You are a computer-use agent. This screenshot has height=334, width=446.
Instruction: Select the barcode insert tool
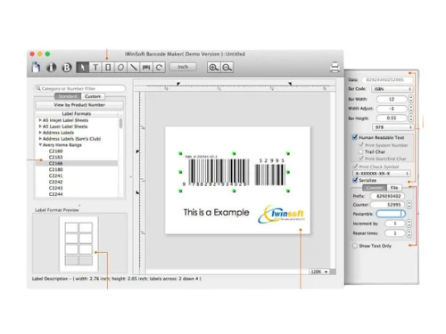[146, 68]
